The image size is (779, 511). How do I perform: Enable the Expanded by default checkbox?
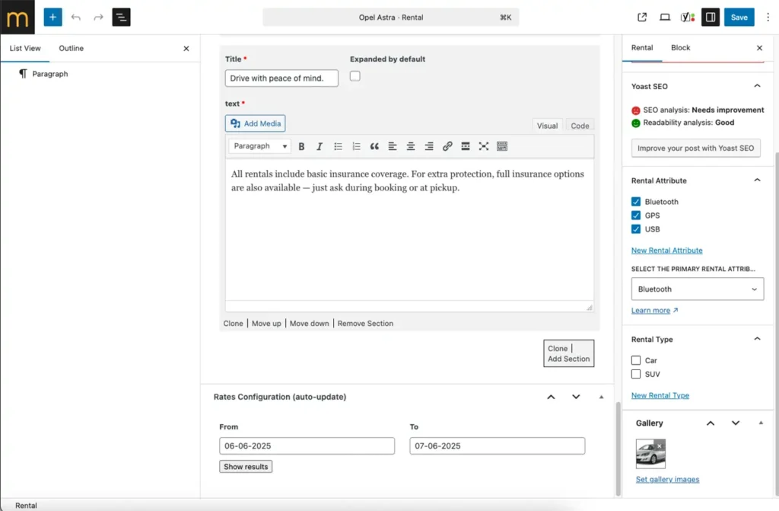(x=355, y=76)
